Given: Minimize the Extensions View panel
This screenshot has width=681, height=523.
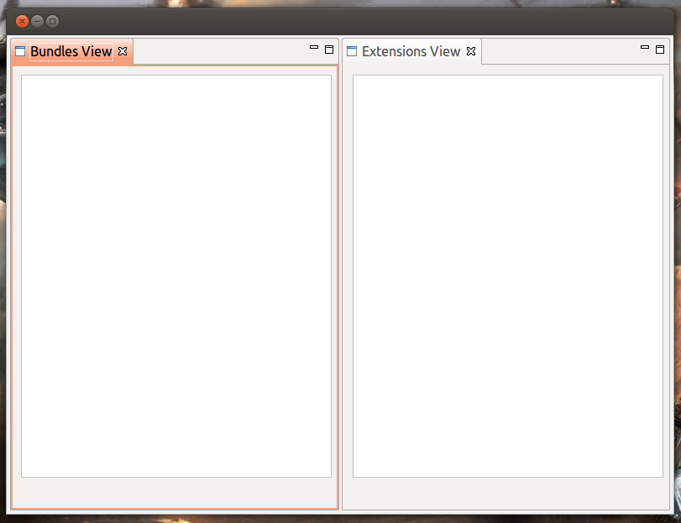Looking at the screenshot, I should [645, 47].
